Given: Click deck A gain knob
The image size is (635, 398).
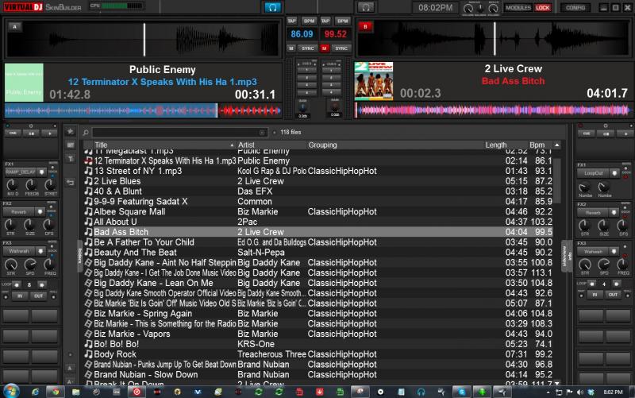Looking at the screenshot, I should [302, 107].
